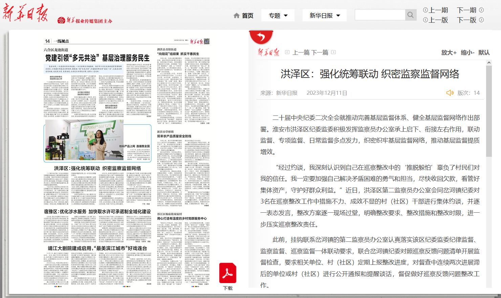
Task: Open 下一篇 next article
Action: click(320, 52)
